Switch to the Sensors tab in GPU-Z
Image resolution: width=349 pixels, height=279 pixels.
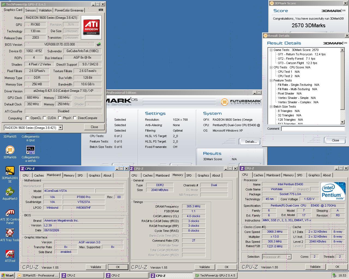(x=31, y=10)
